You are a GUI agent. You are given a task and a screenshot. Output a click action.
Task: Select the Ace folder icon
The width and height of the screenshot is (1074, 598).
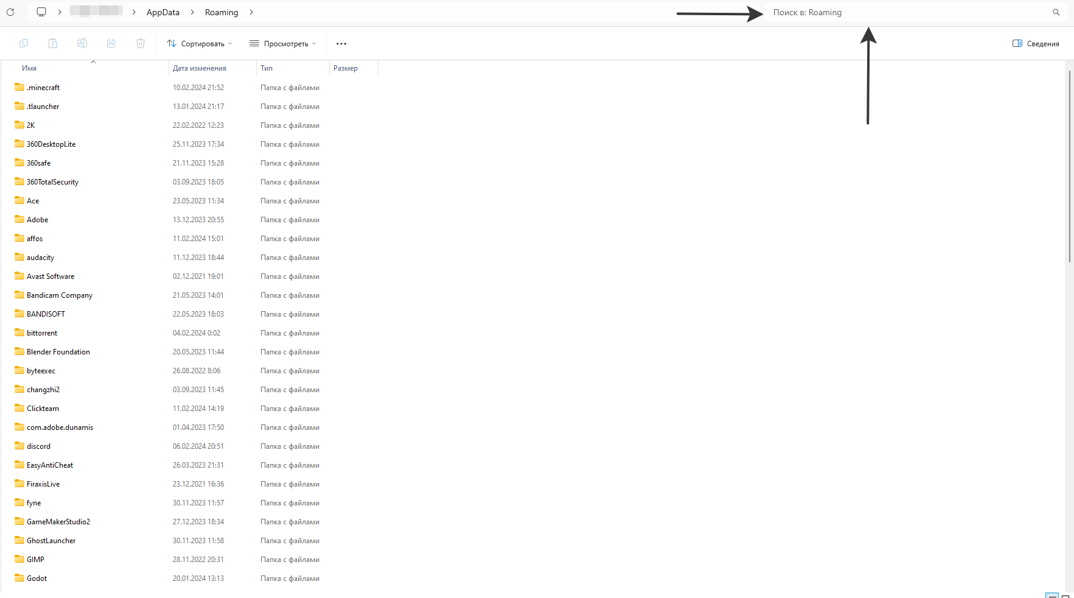[19, 200]
